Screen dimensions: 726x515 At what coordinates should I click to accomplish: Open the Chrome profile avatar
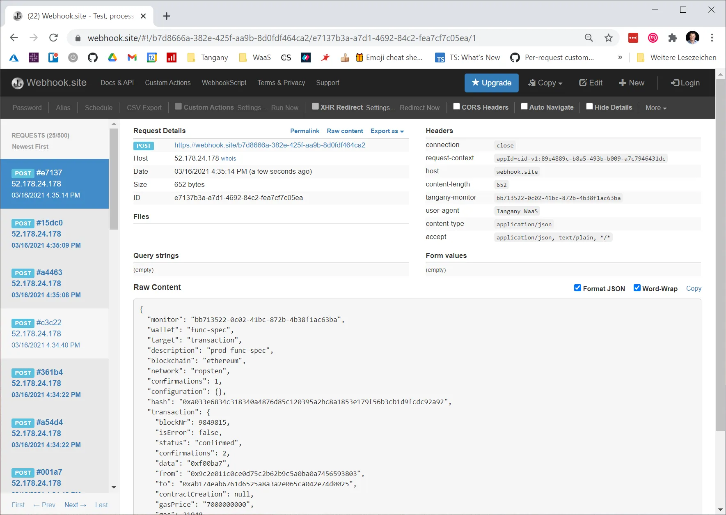pos(692,38)
